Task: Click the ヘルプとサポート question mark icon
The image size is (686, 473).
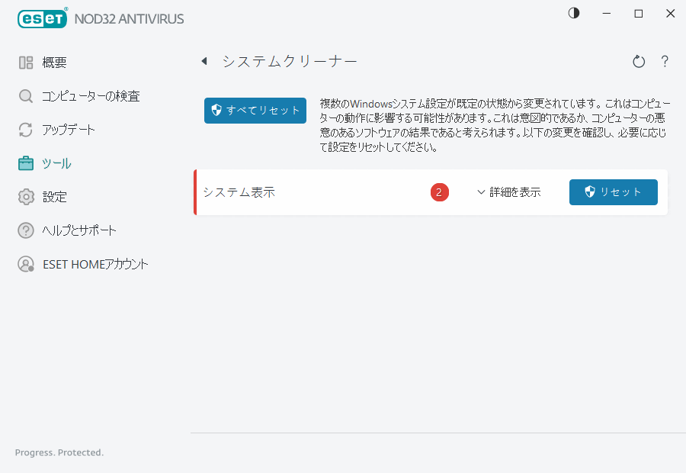Action: 25,230
